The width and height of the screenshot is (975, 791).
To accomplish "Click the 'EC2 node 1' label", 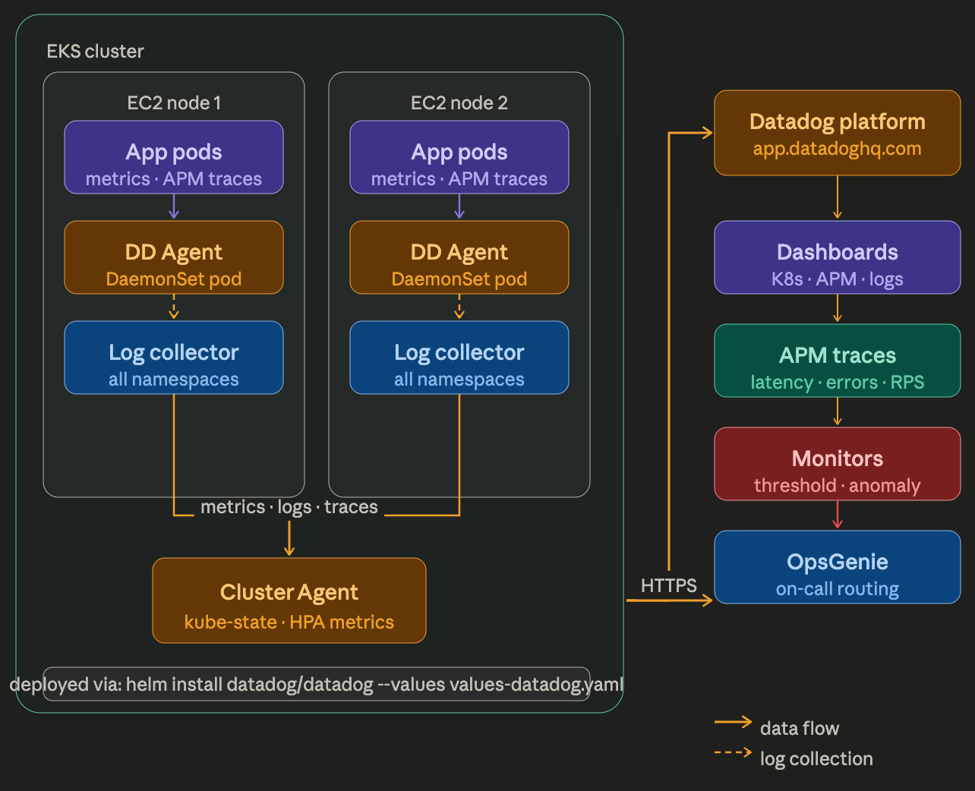I will tap(174, 103).
